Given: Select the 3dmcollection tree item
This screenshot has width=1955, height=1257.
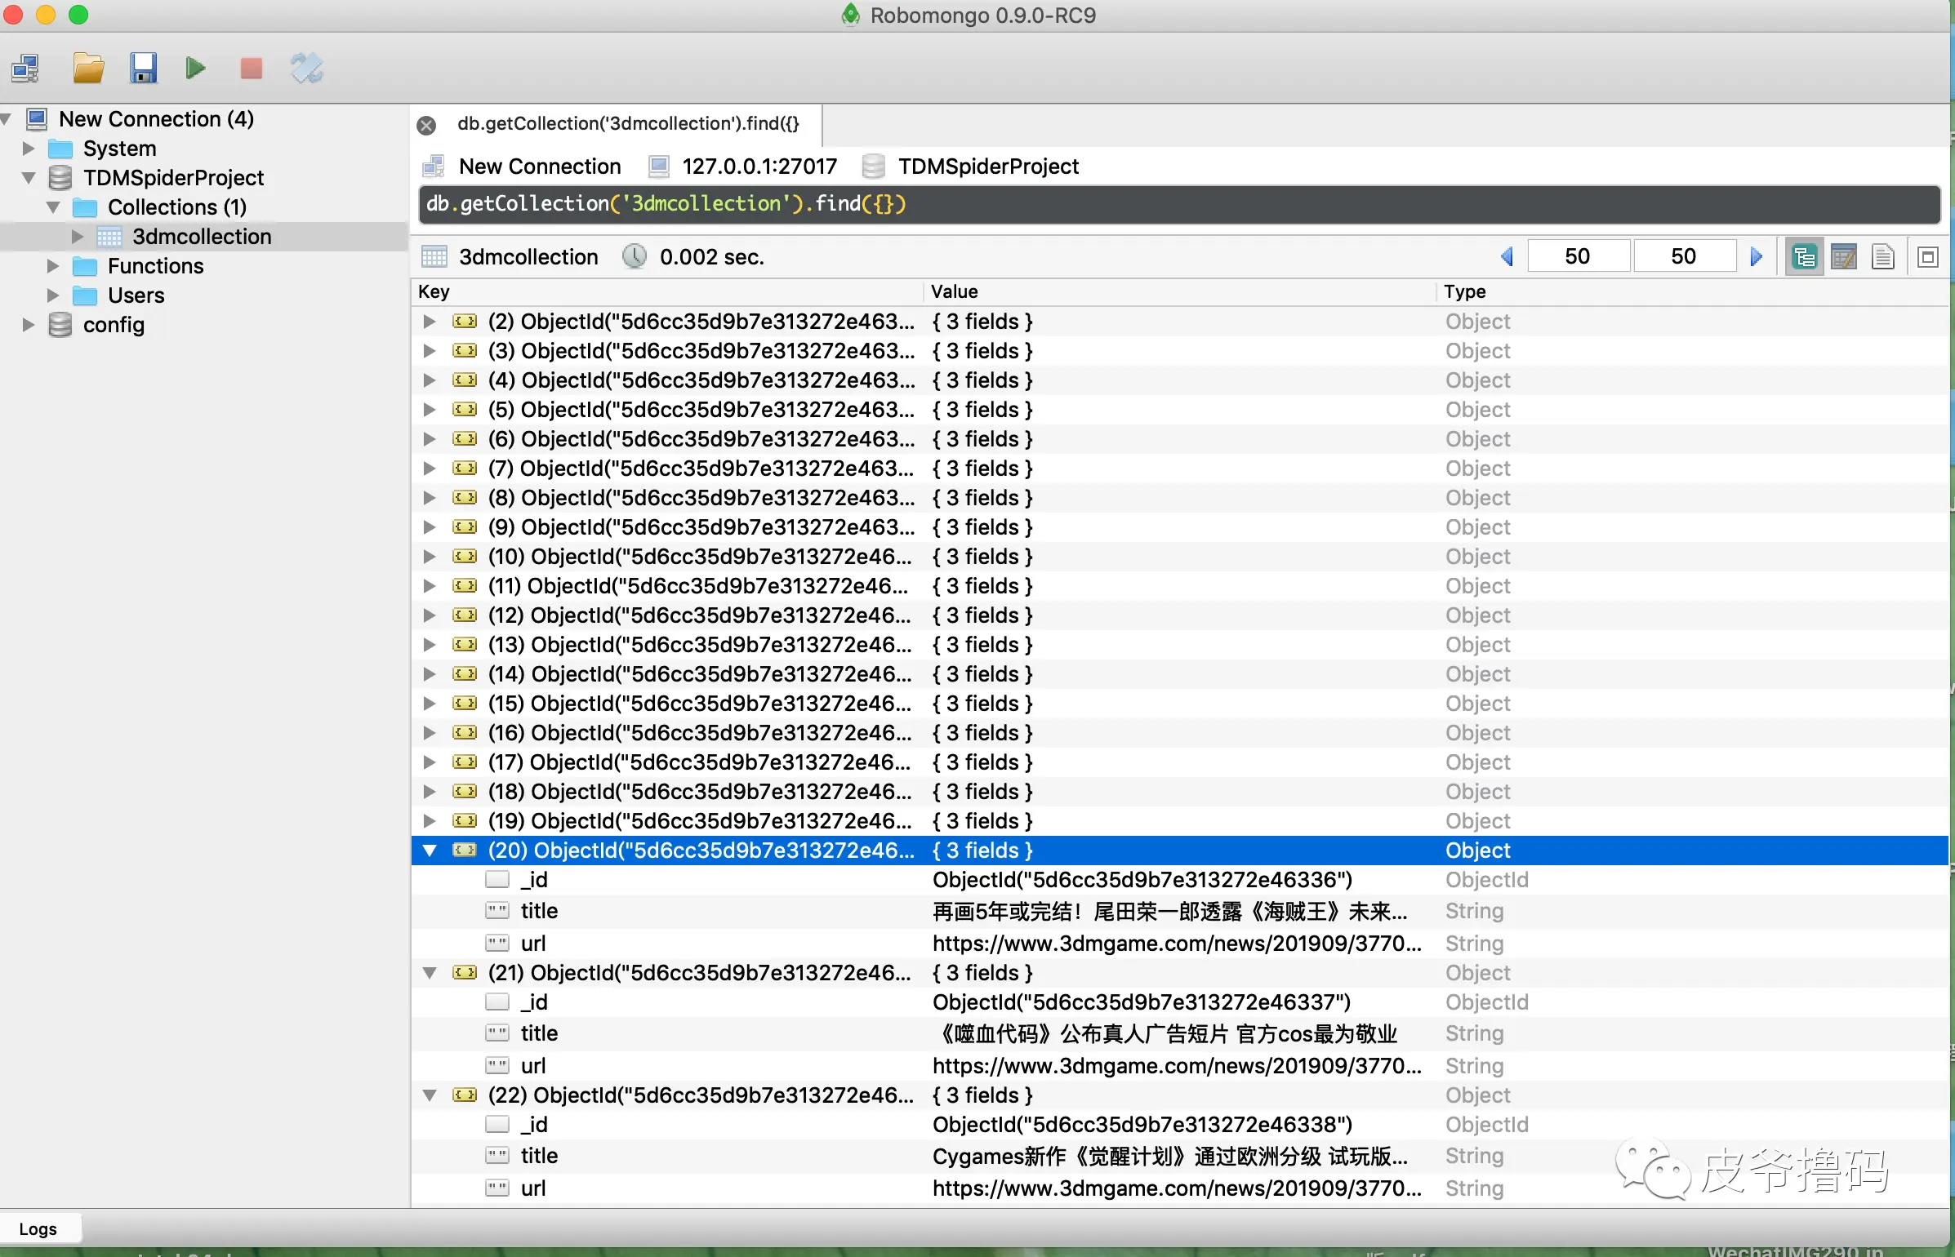Looking at the screenshot, I should click(201, 237).
